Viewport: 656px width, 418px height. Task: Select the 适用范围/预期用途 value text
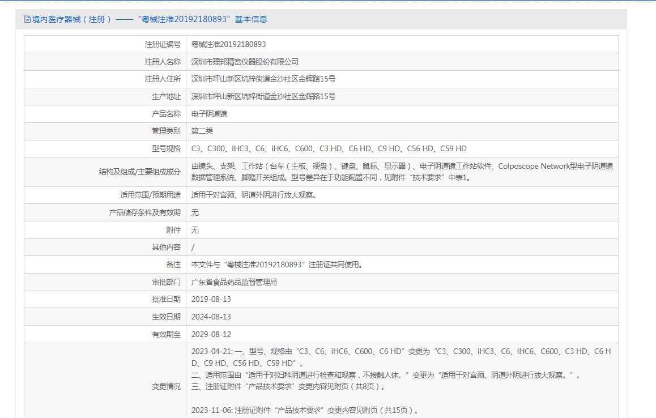point(254,195)
